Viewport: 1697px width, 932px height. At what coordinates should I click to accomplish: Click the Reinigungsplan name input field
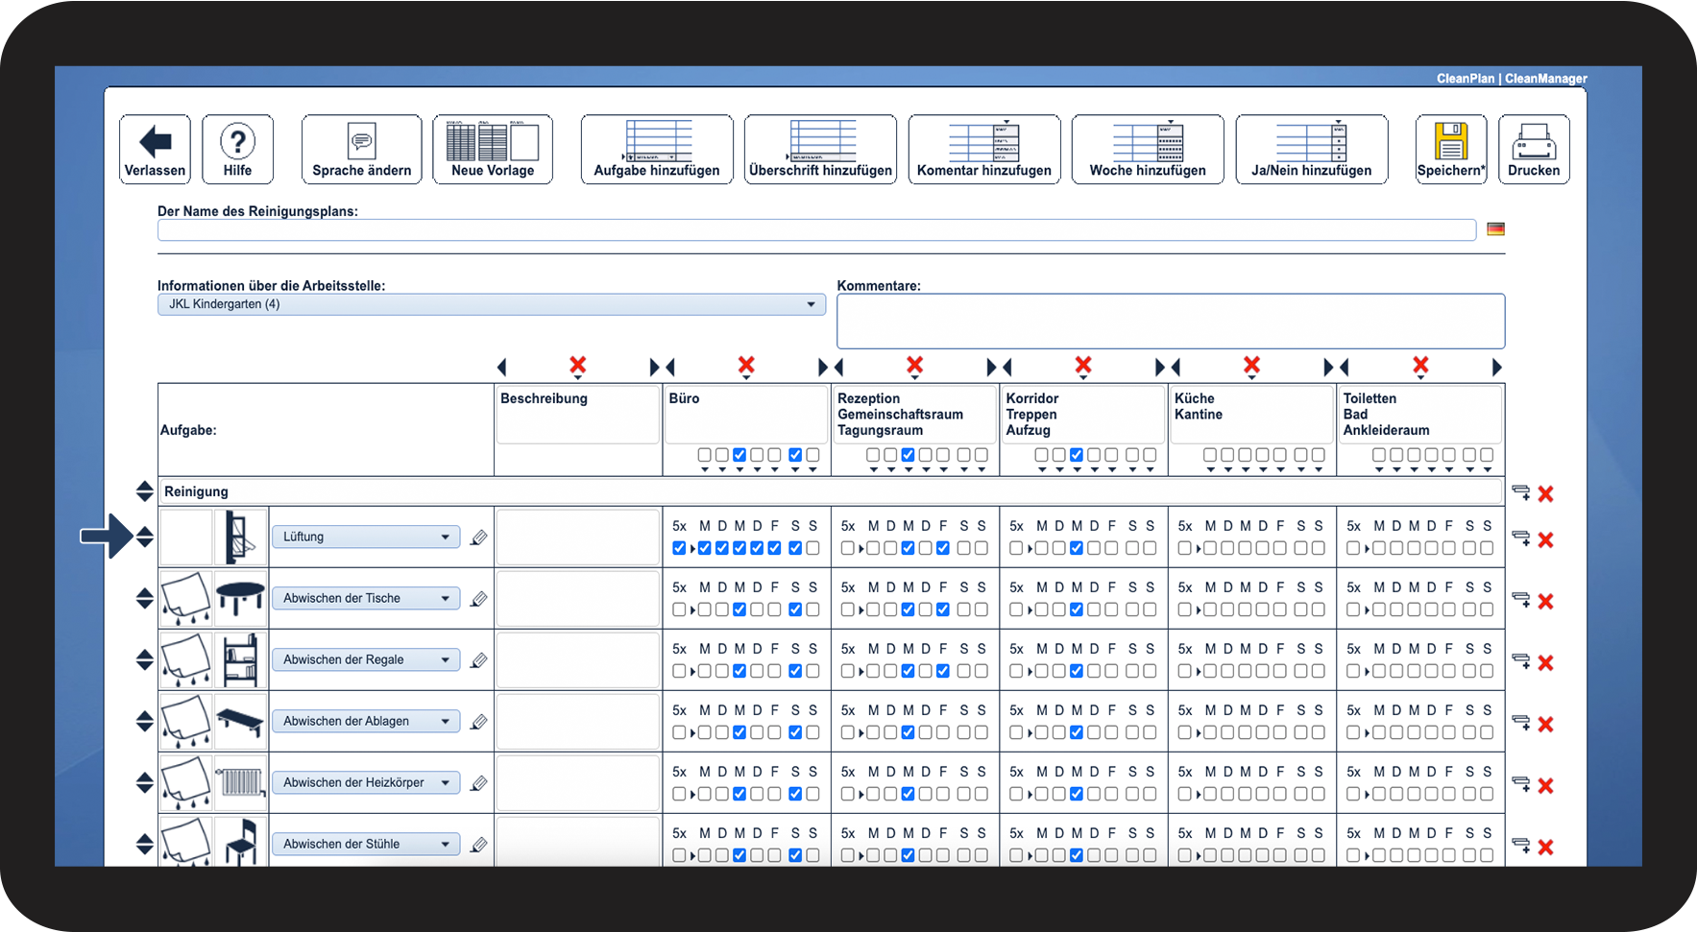[816, 230]
